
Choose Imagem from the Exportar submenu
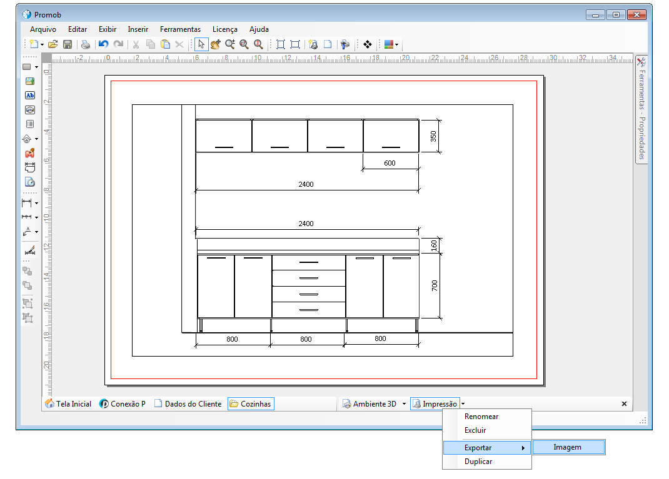[569, 447]
